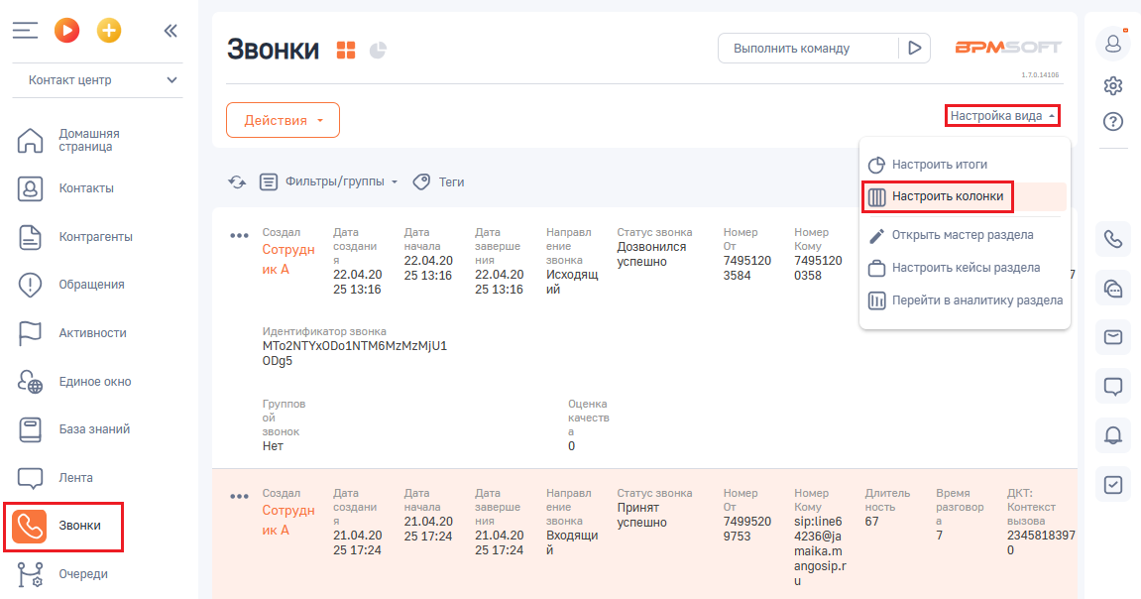
Task: Click the refresh list icon
Action: point(237,181)
